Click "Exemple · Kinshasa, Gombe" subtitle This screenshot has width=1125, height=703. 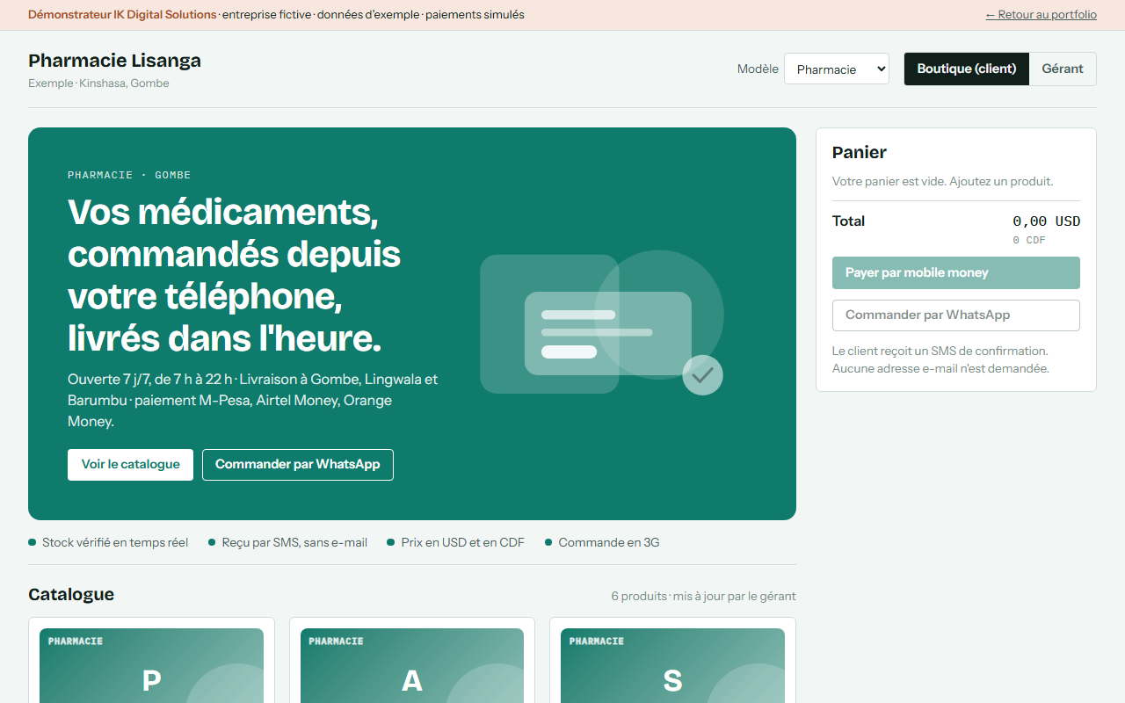point(98,83)
